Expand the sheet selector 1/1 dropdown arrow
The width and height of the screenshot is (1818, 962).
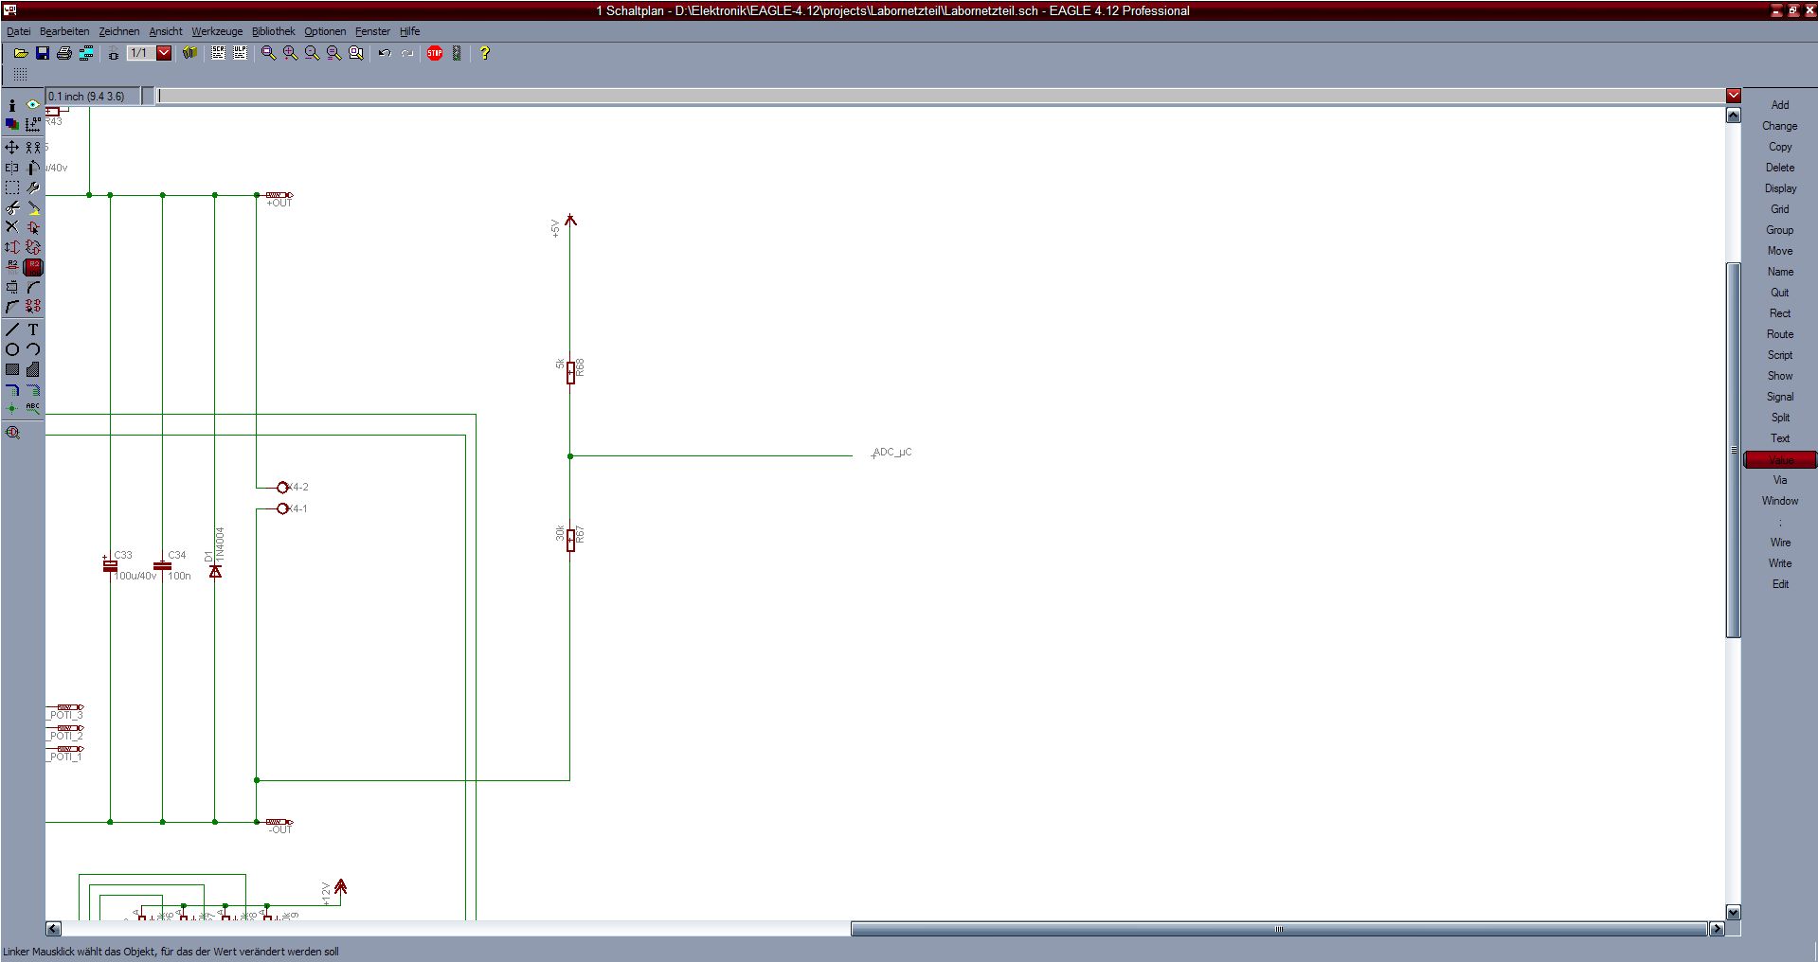(164, 53)
